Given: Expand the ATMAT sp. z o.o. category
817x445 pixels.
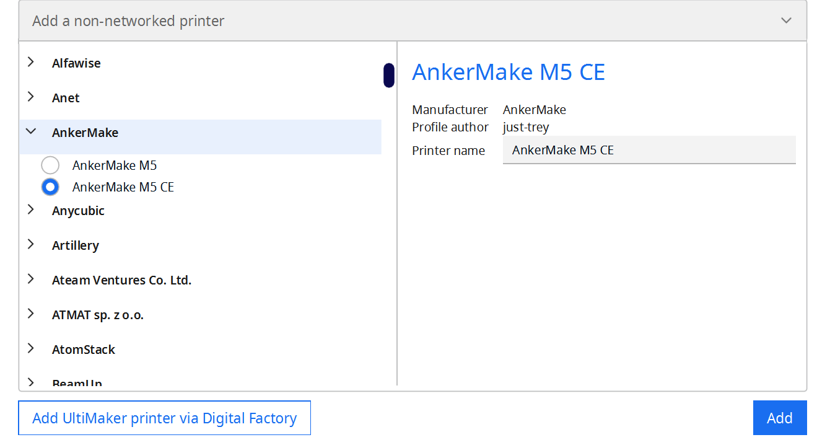Looking at the screenshot, I should (30, 313).
